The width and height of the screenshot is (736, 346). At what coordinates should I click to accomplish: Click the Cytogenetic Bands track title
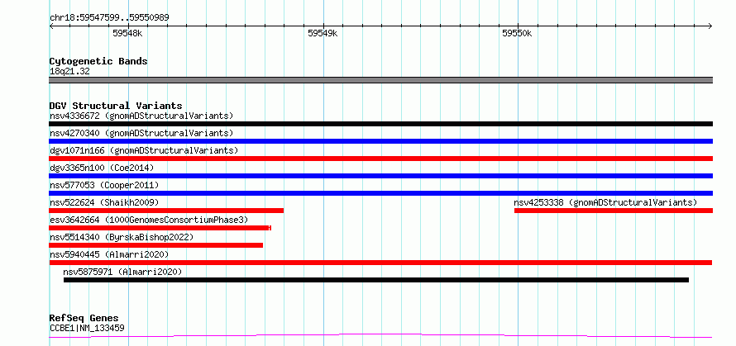pos(98,61)
